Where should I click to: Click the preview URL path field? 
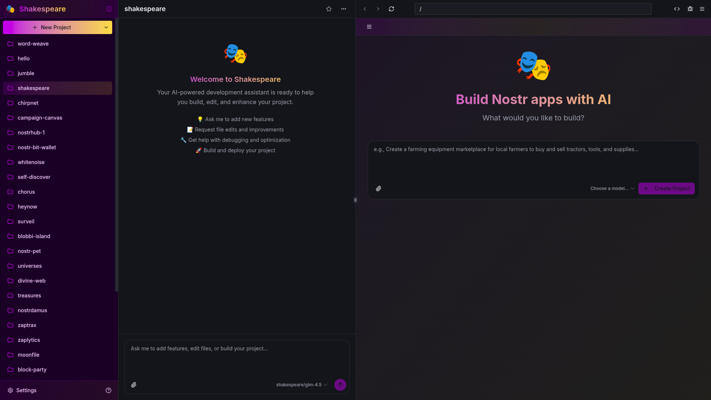(x=533, y=9)
